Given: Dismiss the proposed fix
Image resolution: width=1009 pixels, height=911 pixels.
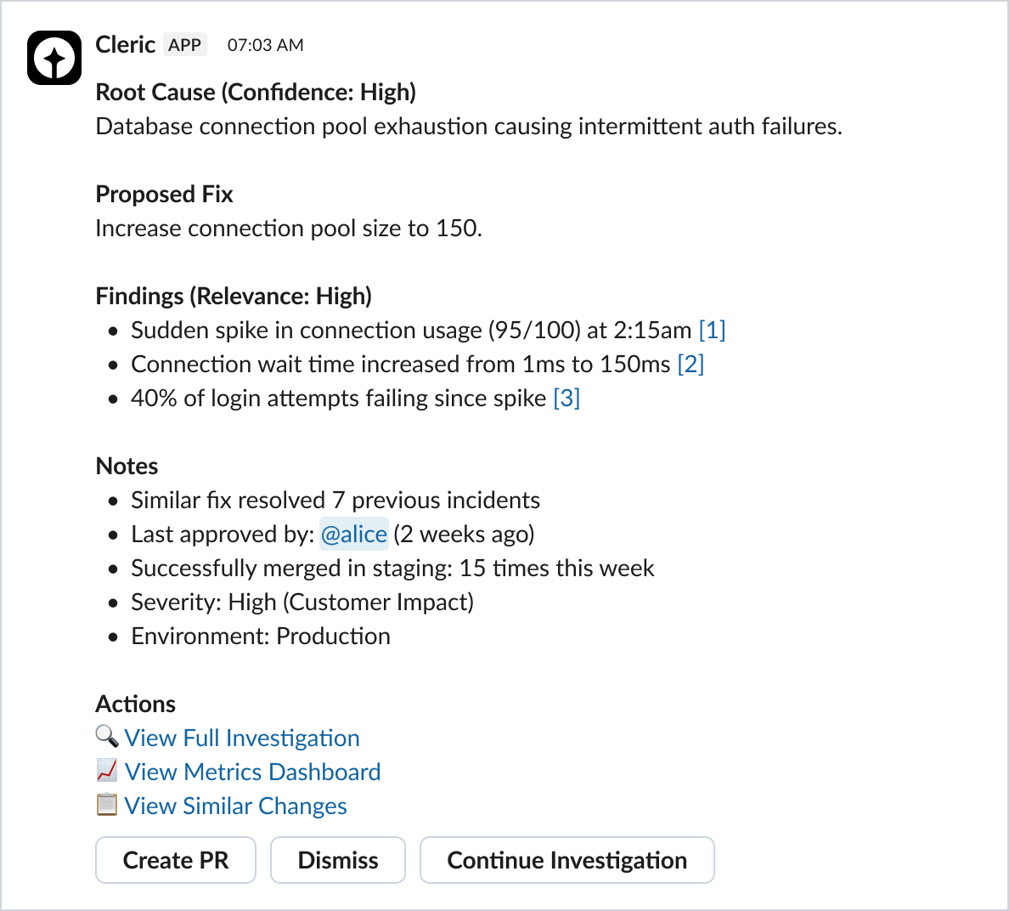Looking at the screenshot, I should pos(338,860).
